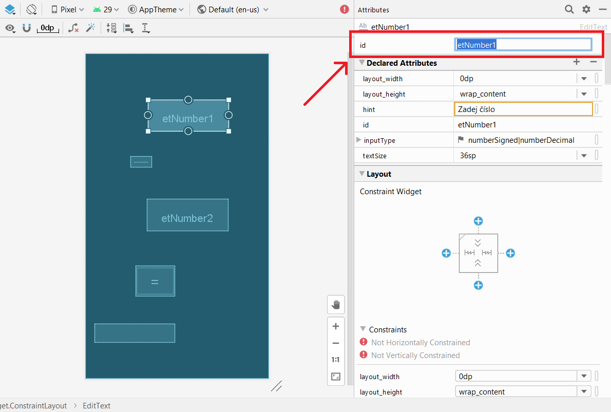Zoom in the design canvas
611x412 pixels.
click(x=335, y=326)
